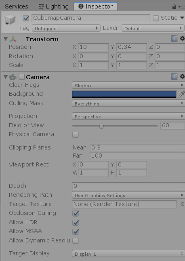Click the GameObject cube icon
Viewport: 185px width, 261px height.
[10, 19]
